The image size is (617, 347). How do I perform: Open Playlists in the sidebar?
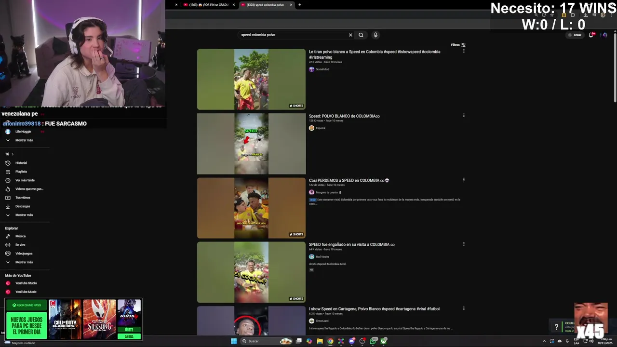[21, 172]
